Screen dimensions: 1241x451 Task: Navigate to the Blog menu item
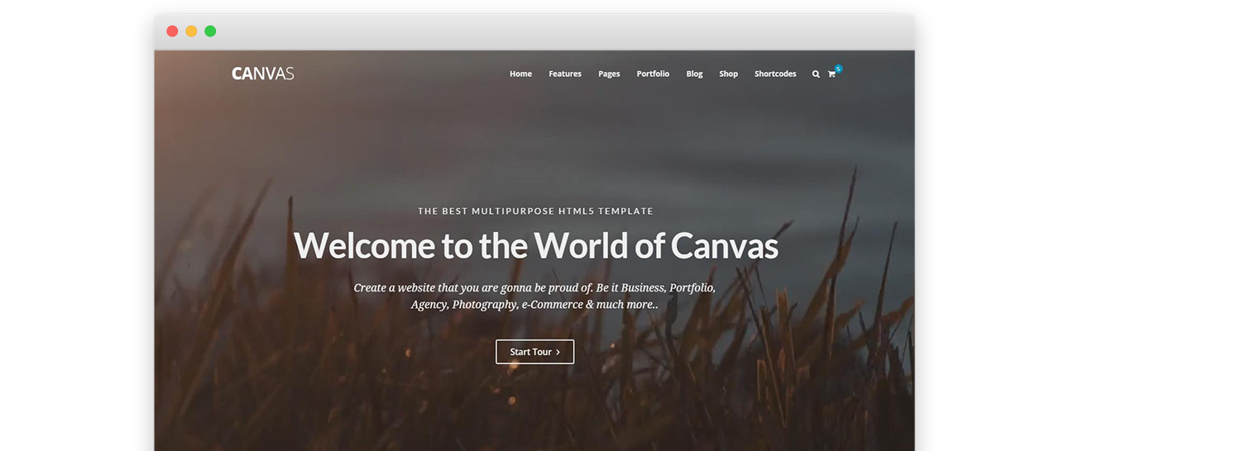[x=694, y=74]
